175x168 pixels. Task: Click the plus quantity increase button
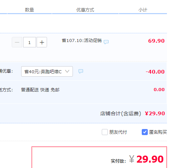[x=42, y=42]
